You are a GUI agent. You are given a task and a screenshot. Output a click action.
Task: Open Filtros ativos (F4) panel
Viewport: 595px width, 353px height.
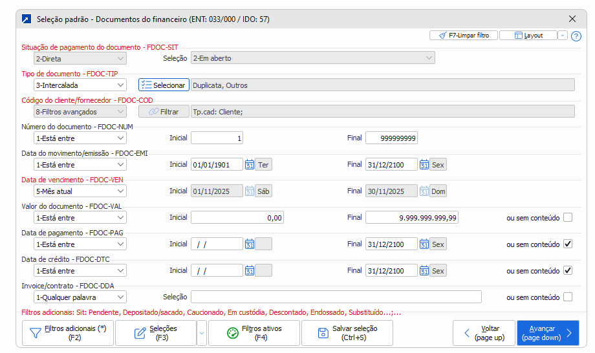click(x=254, y=333)
